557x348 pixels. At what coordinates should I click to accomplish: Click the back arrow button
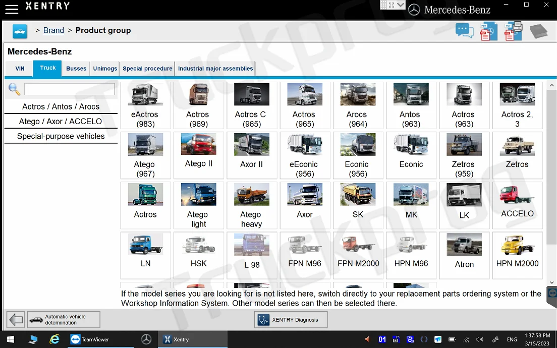pos(16,320)
